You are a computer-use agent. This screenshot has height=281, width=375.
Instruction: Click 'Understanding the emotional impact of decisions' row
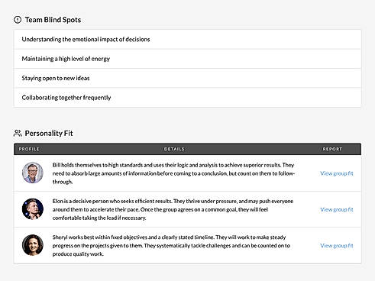(187, 39)
